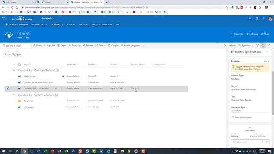This screenshot has height=154, width=274.
Task: Open the Name column header menu
Action: tap(27, 65)
